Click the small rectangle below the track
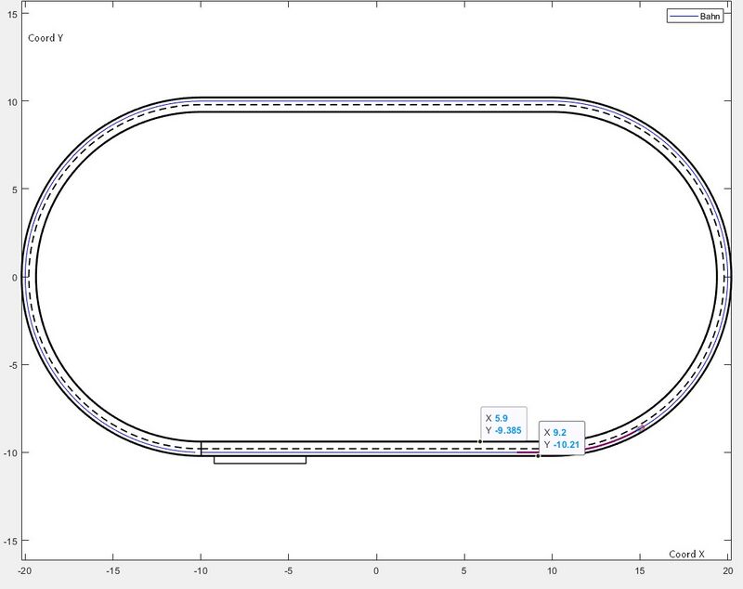The image size is (743, 589). point(260,459)
